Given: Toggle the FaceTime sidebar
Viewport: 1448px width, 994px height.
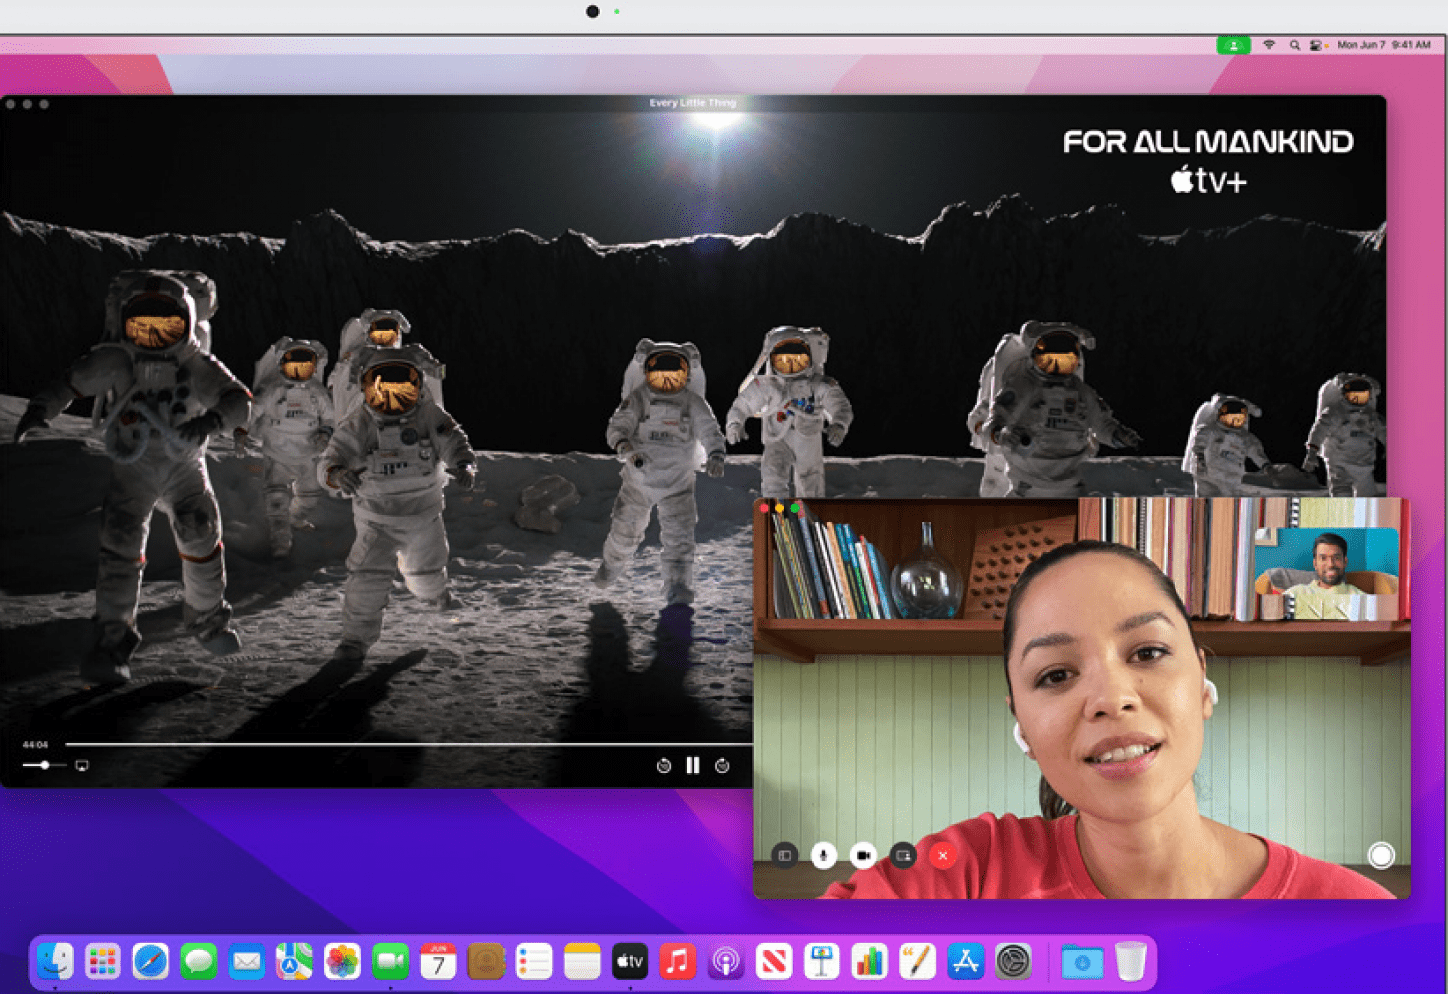Looking at the screenshot, I should coord(784,855).
